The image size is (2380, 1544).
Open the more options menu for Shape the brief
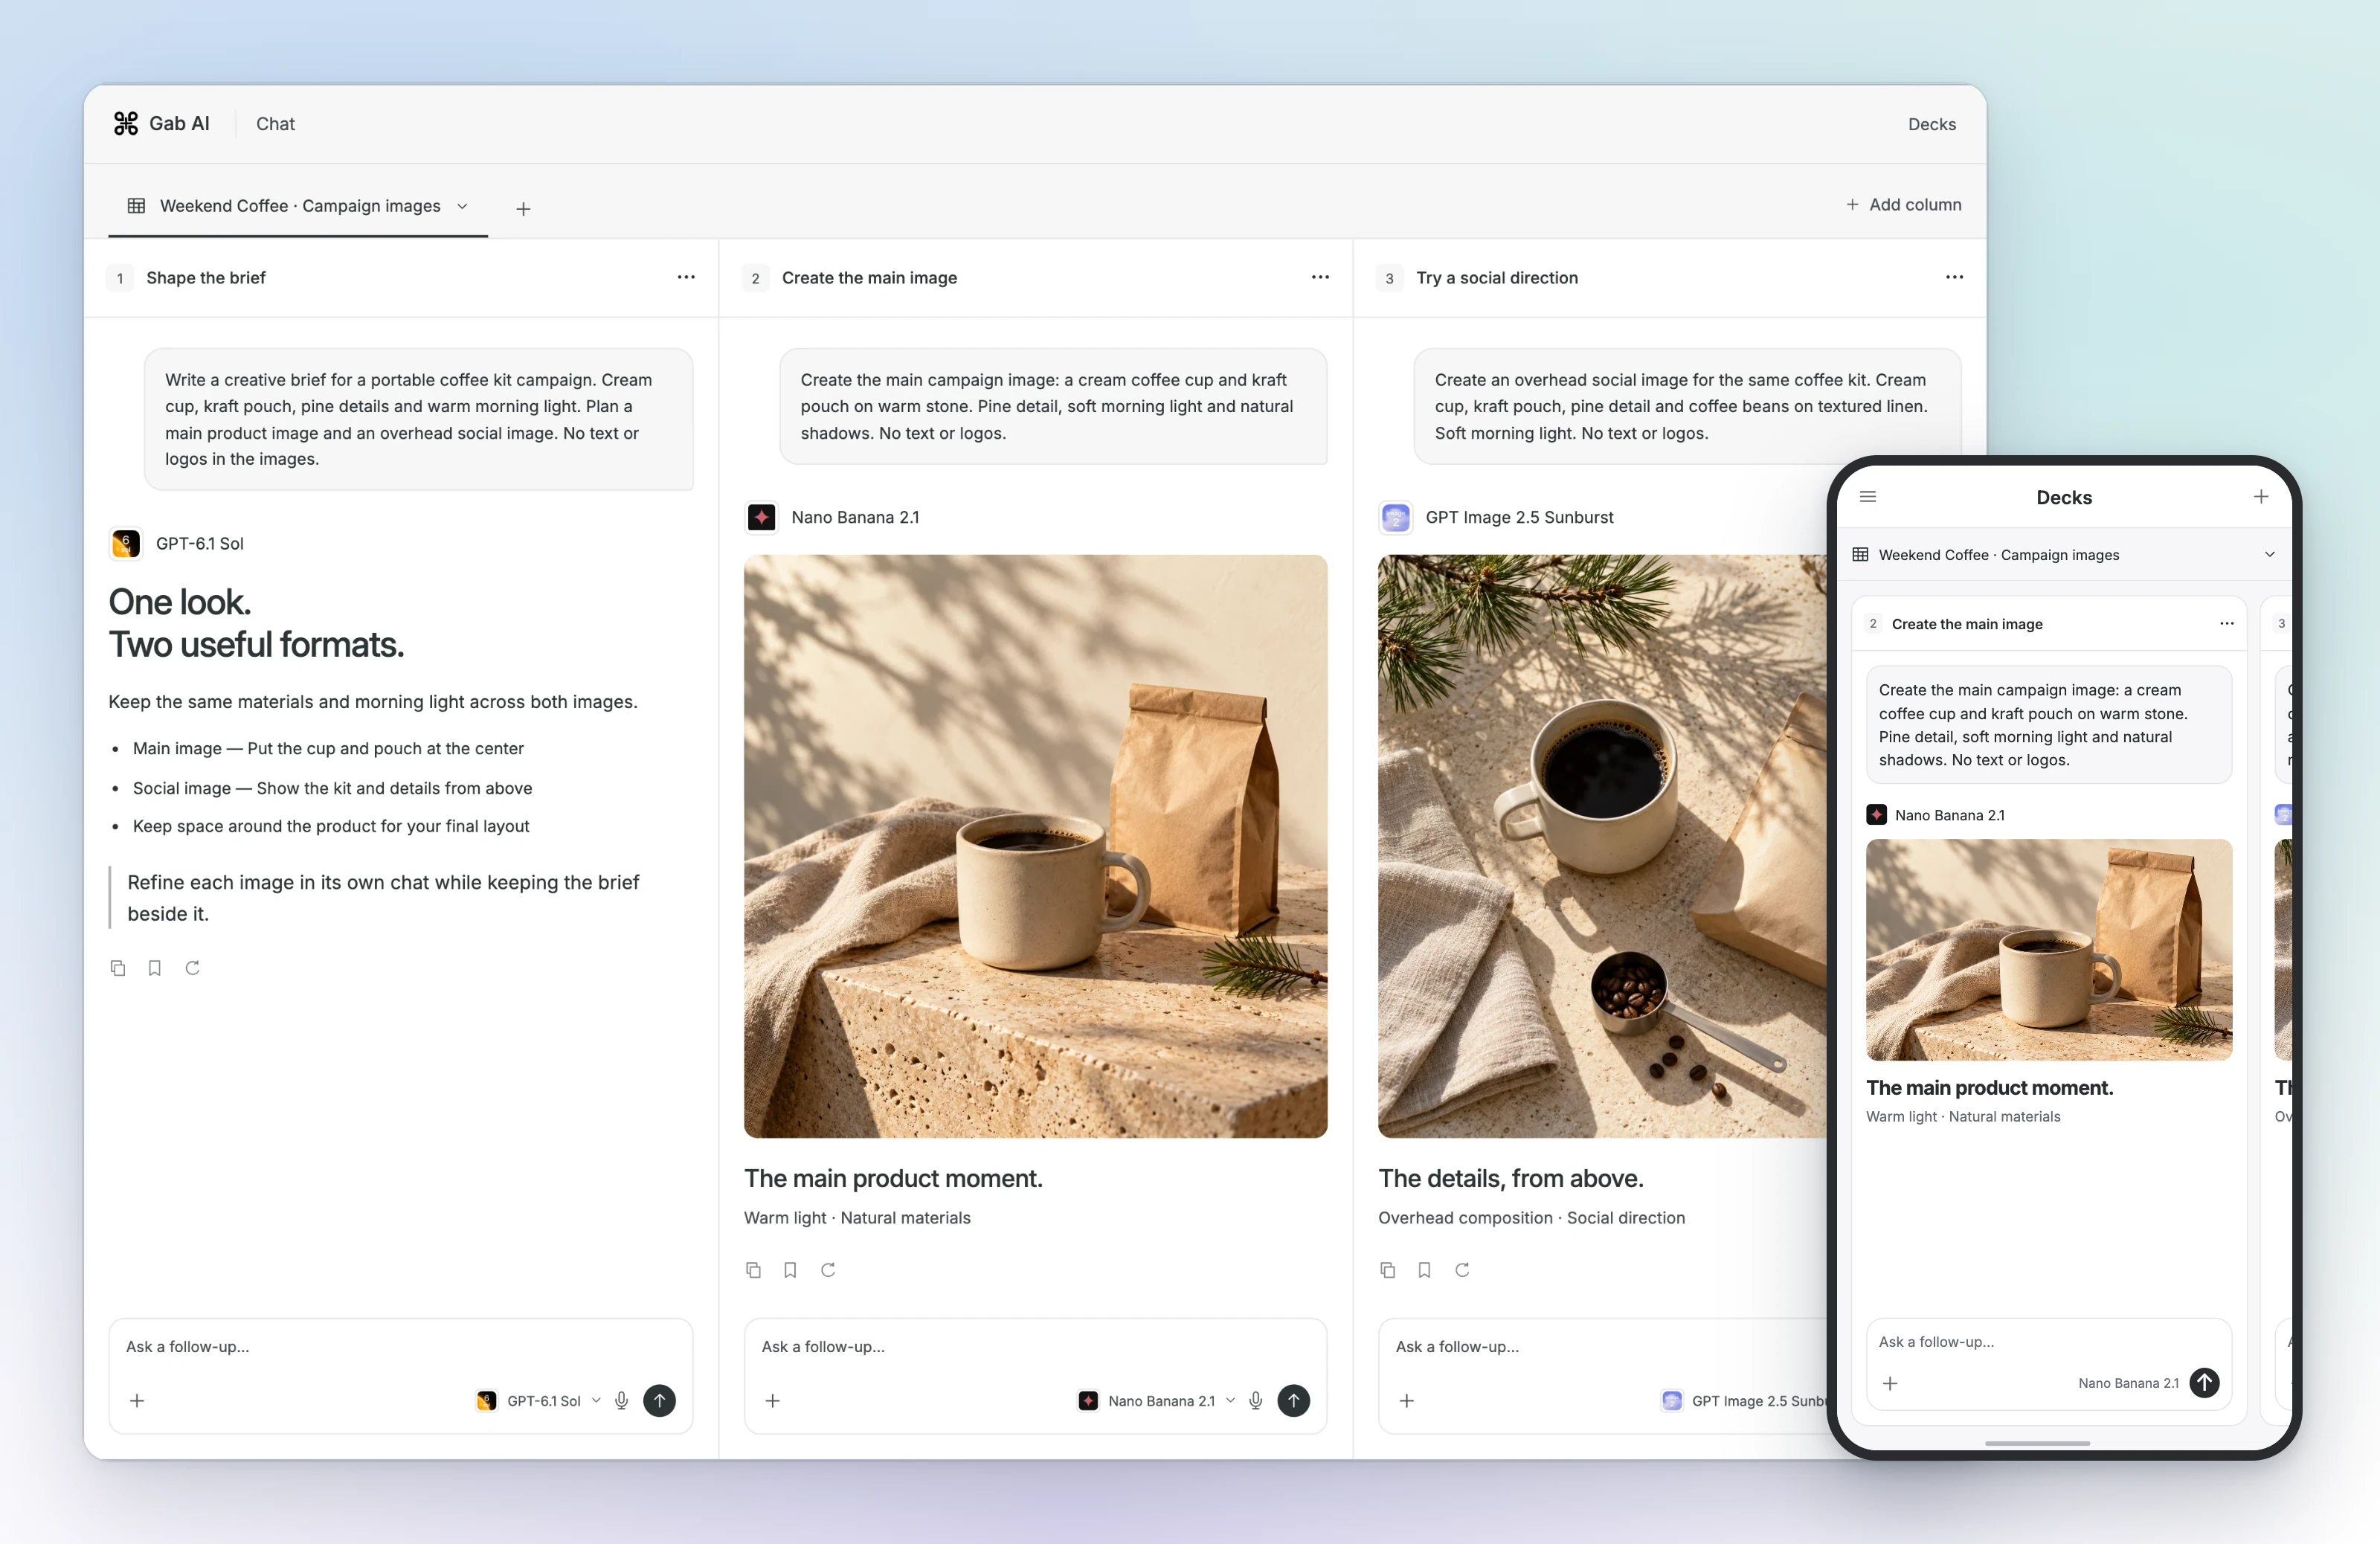coord(686,277)
